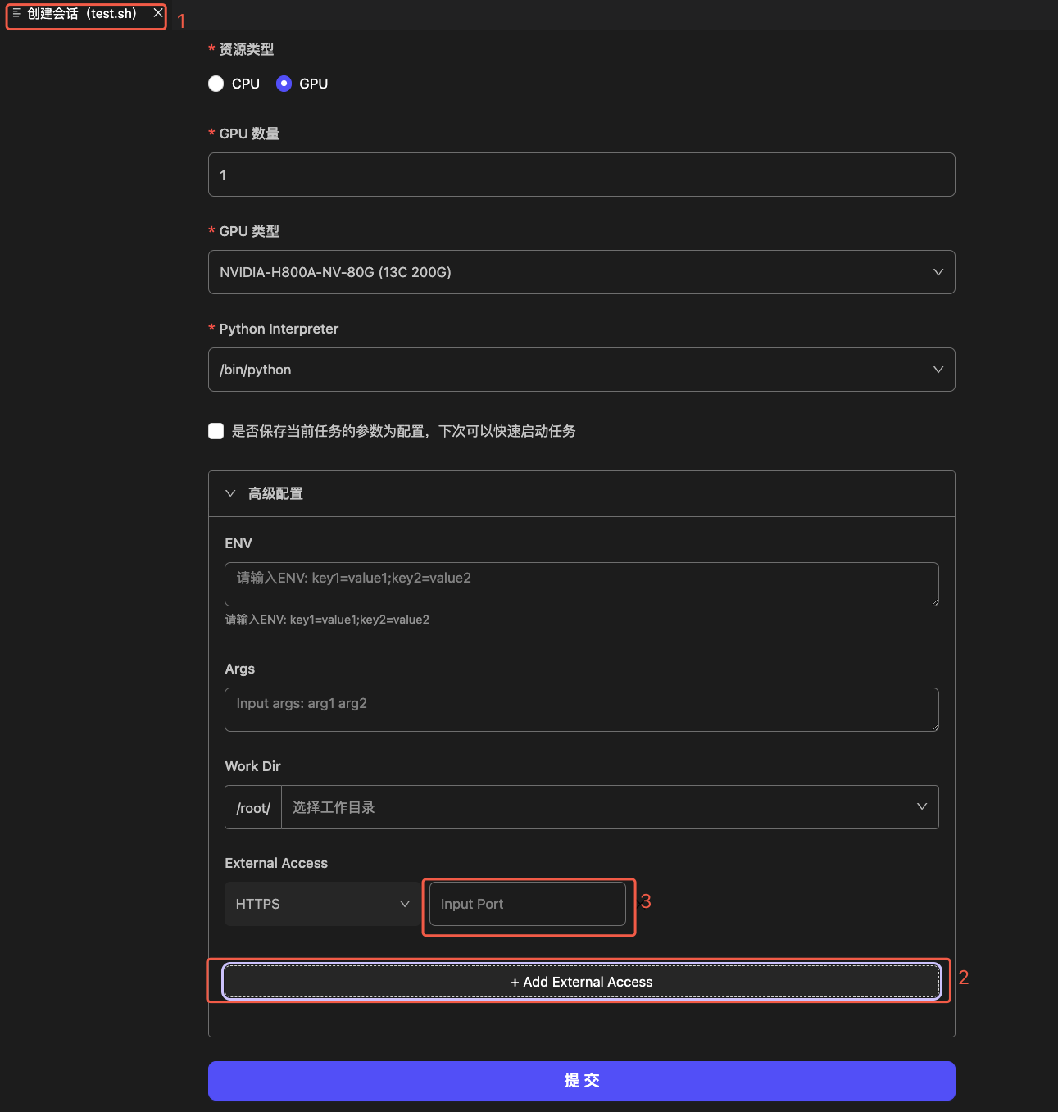Click the Args input text area
Image resolution: width=1058 pixels, height=1112 pixels.
coord(581,709)
